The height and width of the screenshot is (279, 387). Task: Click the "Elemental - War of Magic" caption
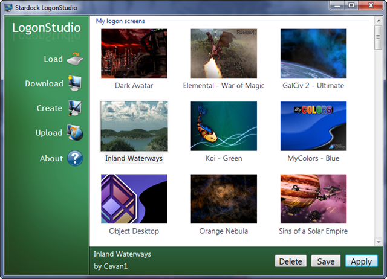(224, 86)
